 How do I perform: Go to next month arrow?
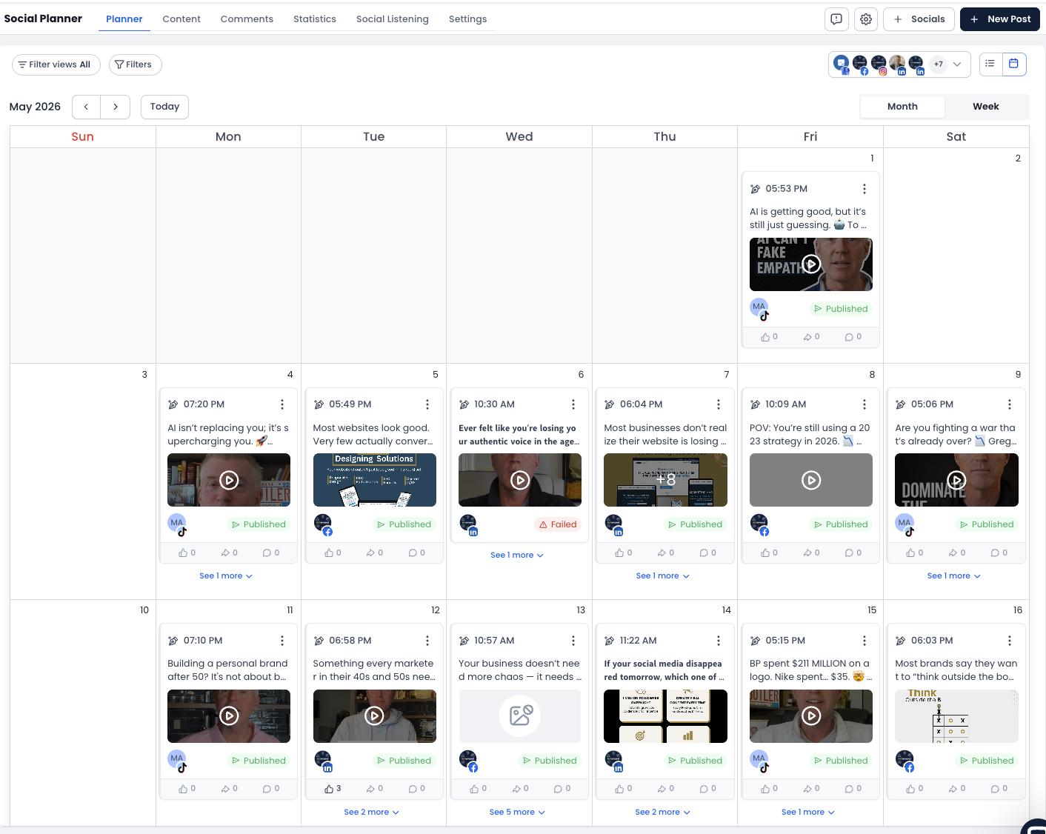coord(116,107)
